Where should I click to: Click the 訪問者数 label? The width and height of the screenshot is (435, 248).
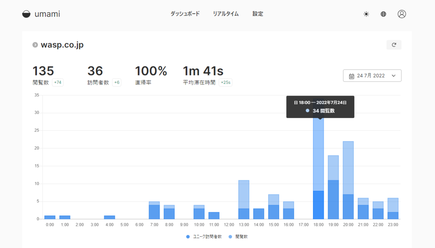98,83
